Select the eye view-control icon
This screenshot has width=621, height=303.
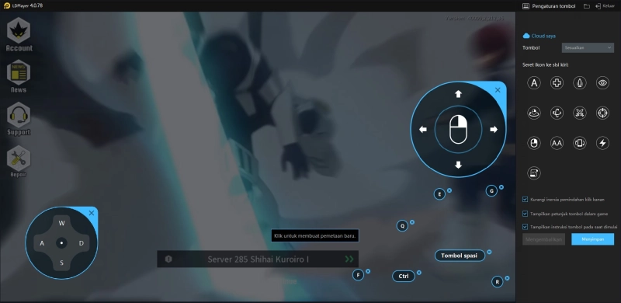603,83
